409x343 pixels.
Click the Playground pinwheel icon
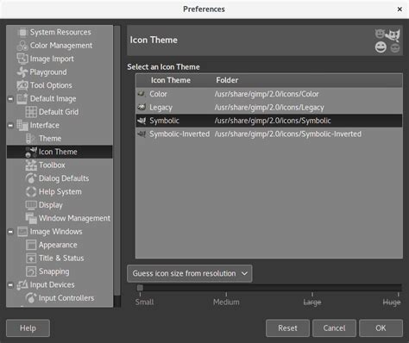22,72
